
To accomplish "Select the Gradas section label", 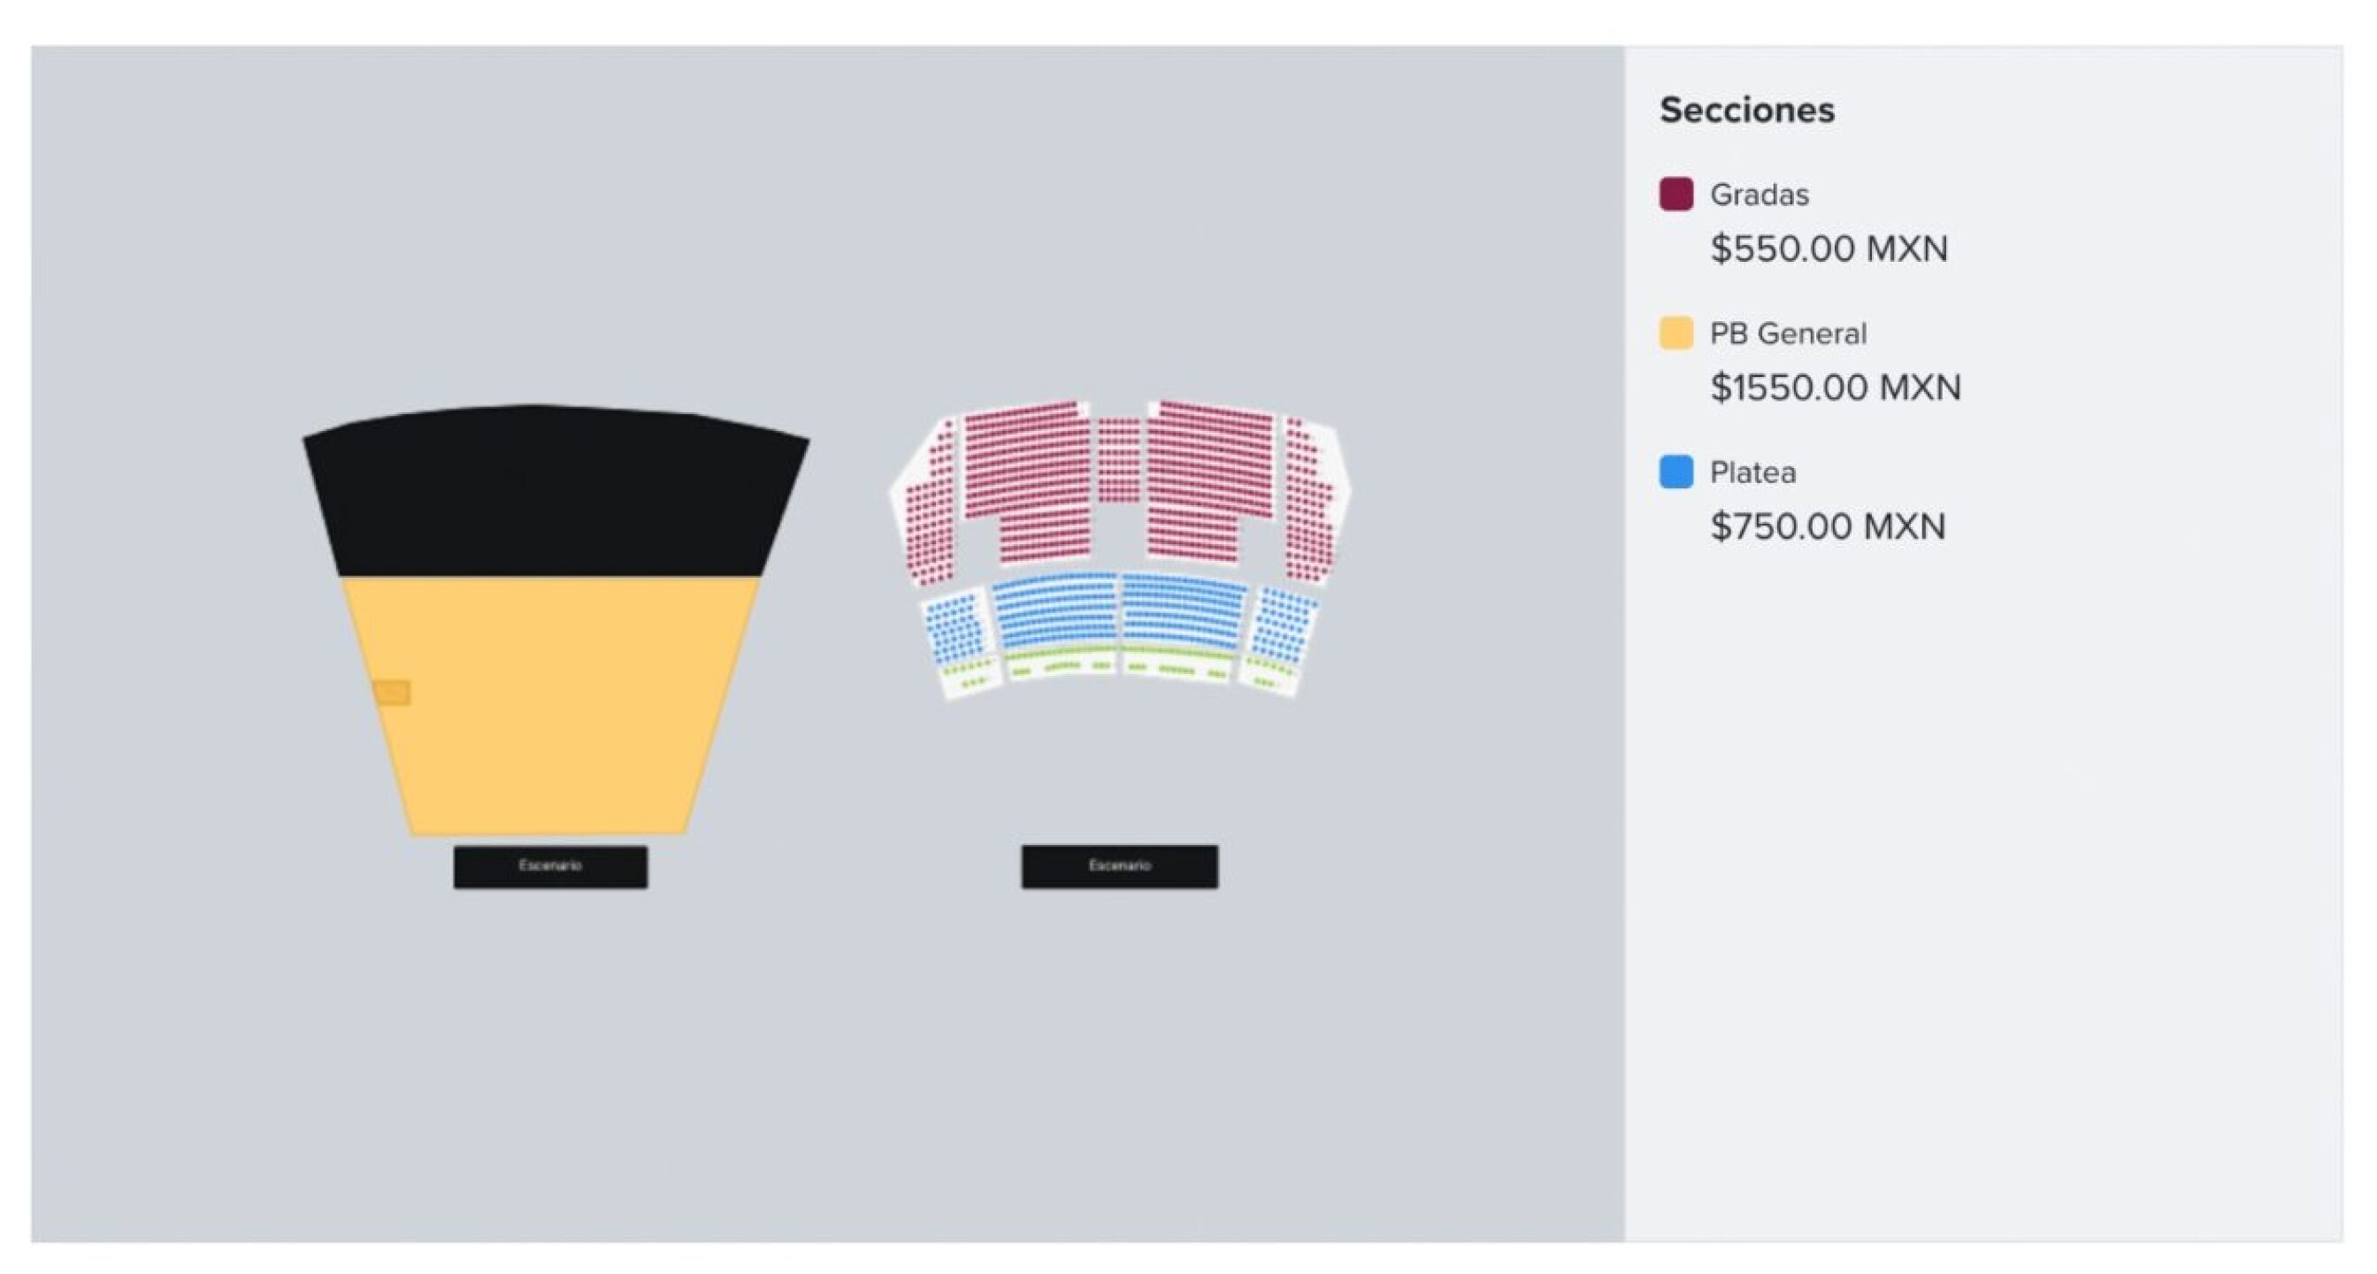I will click(1759, 195).
